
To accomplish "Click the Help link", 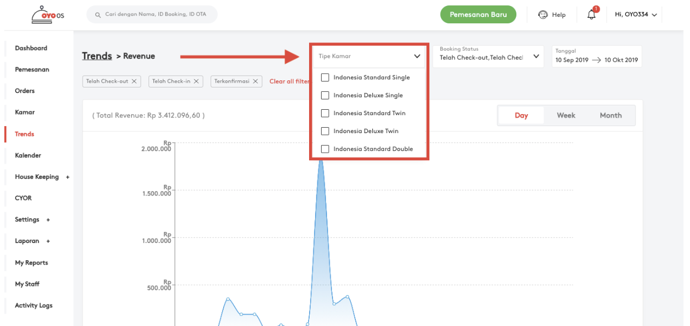I will coord(559,15).
